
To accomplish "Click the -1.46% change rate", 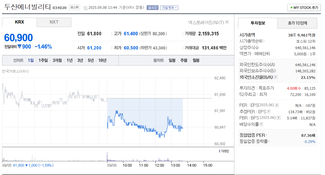I will click(x=43, y=47).
